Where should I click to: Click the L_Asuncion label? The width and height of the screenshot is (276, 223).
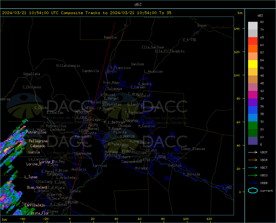pos(153,71)
